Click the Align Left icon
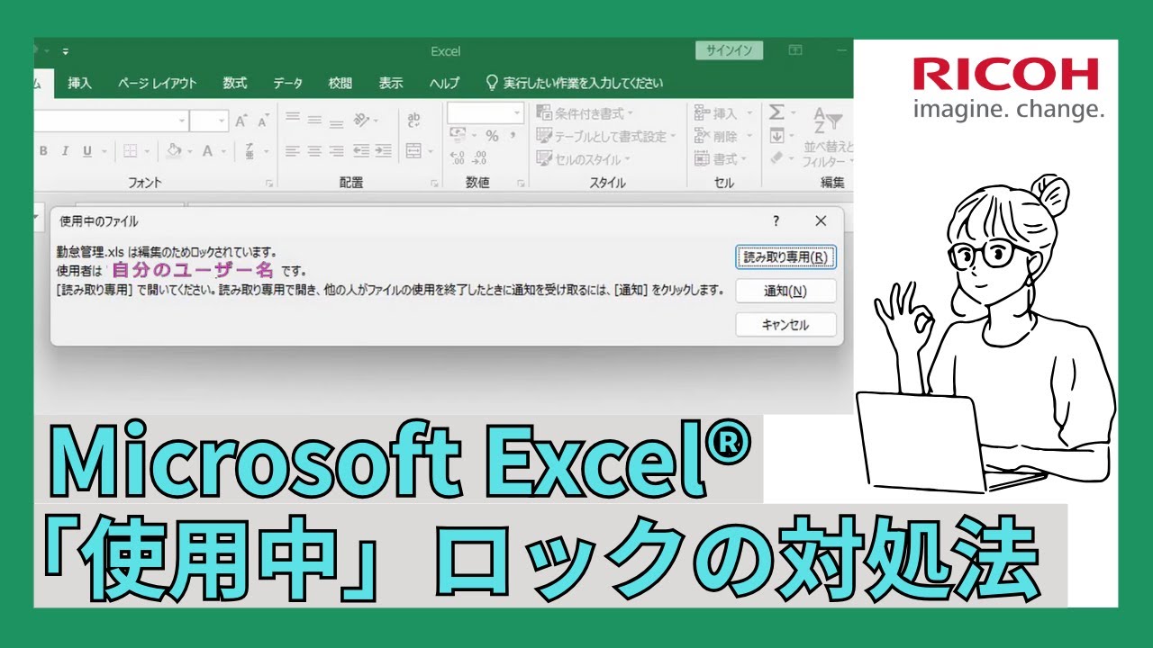 (x=292, y=151)
